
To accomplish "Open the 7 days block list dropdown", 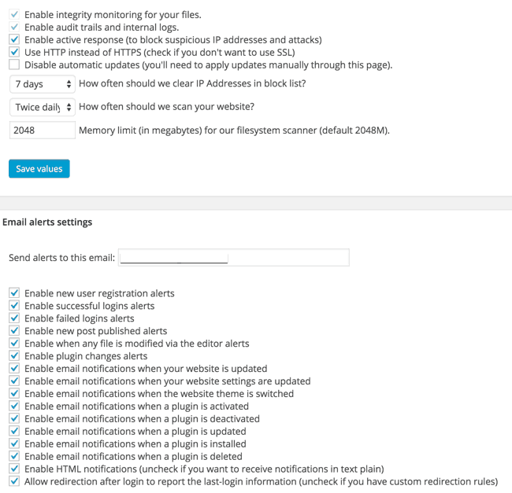I will coord(43,84).
